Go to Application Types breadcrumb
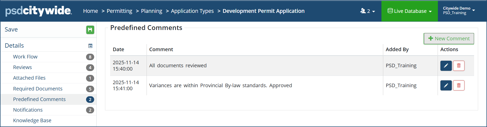 [192, 11]
